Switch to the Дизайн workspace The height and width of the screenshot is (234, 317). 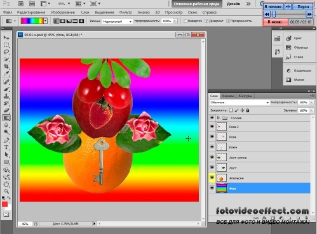(x=234, y=4)
